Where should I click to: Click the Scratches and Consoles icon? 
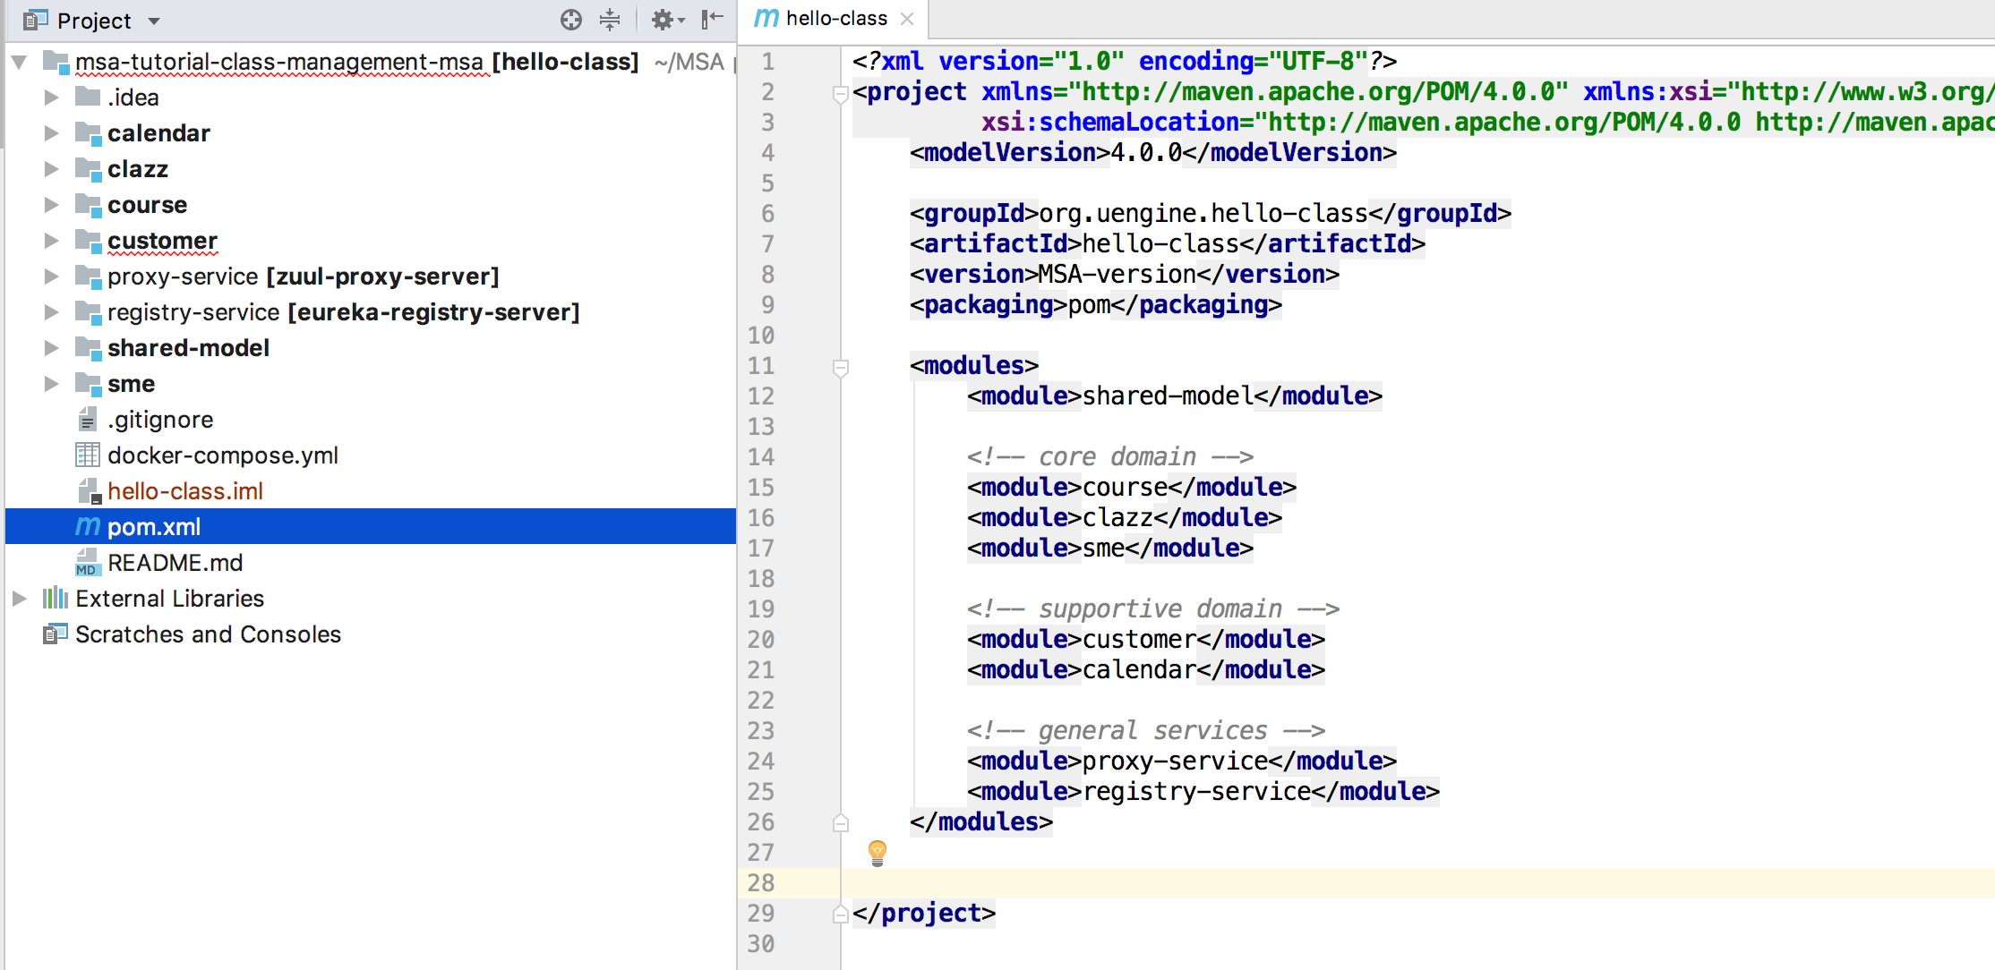(x=56, y=634)
